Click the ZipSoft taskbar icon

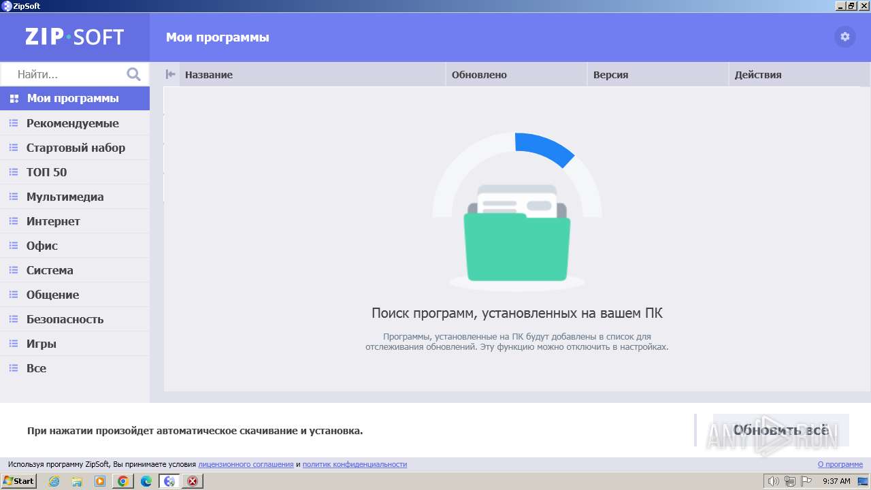pos(169,481)
